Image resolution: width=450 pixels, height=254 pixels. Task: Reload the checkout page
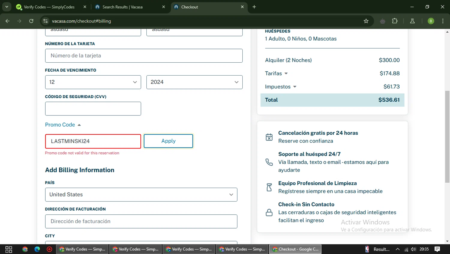pos(31,21)
